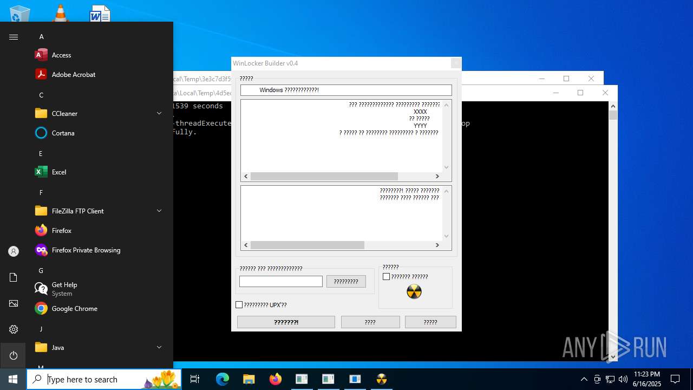The height and width of the screenshot is (390, 693).
Task: Click the Windows title text field
Action: [x=346, y=90]
